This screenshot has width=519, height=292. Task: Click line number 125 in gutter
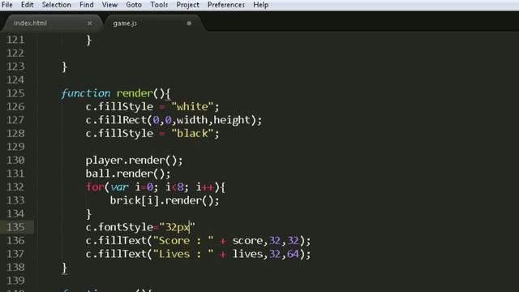pyautogui.click(x=15, y=93)
